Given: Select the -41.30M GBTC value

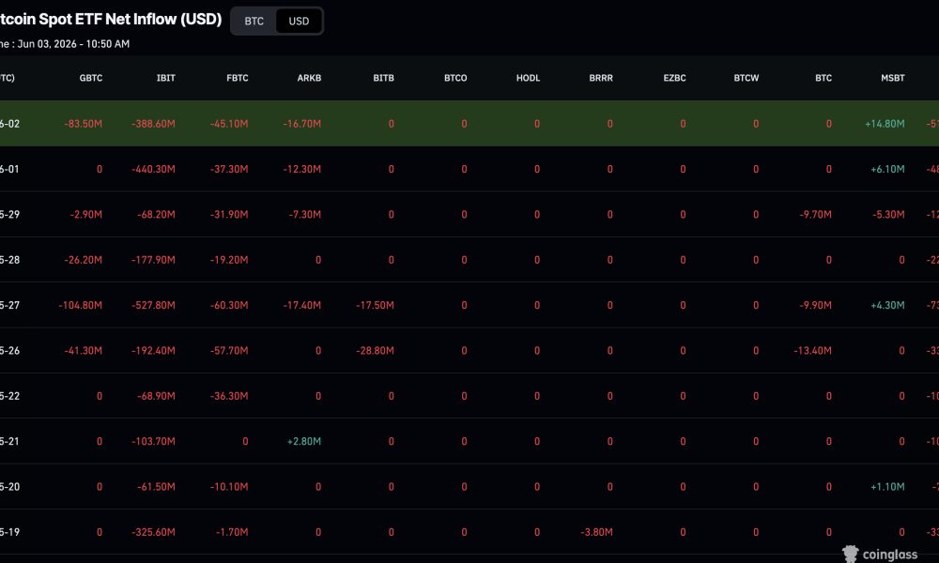Looking at the screenshot, I should (x=84, y=351).
